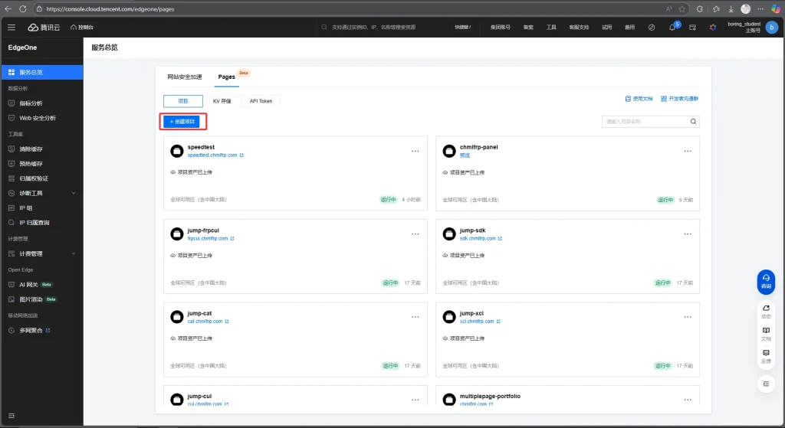
Task: Click the Cloud Shell terminal icon in header
Action: coord(692,28)
